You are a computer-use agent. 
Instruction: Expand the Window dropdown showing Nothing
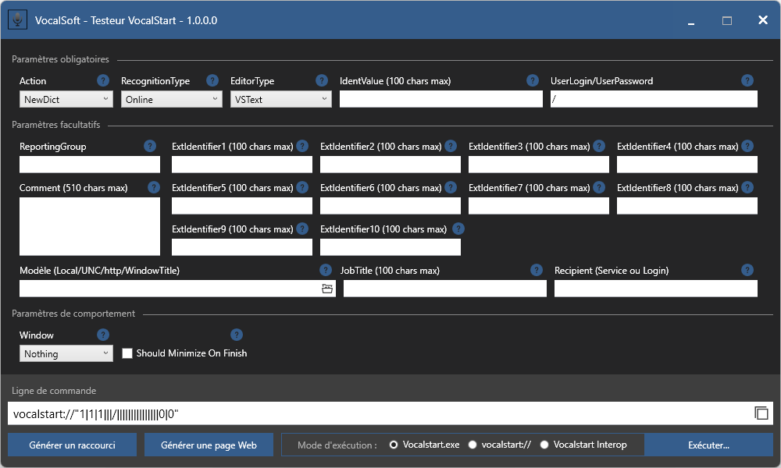tap(66, 353)
